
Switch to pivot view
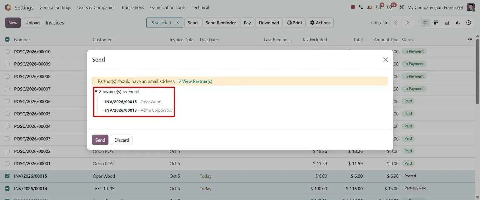(447, 23)
